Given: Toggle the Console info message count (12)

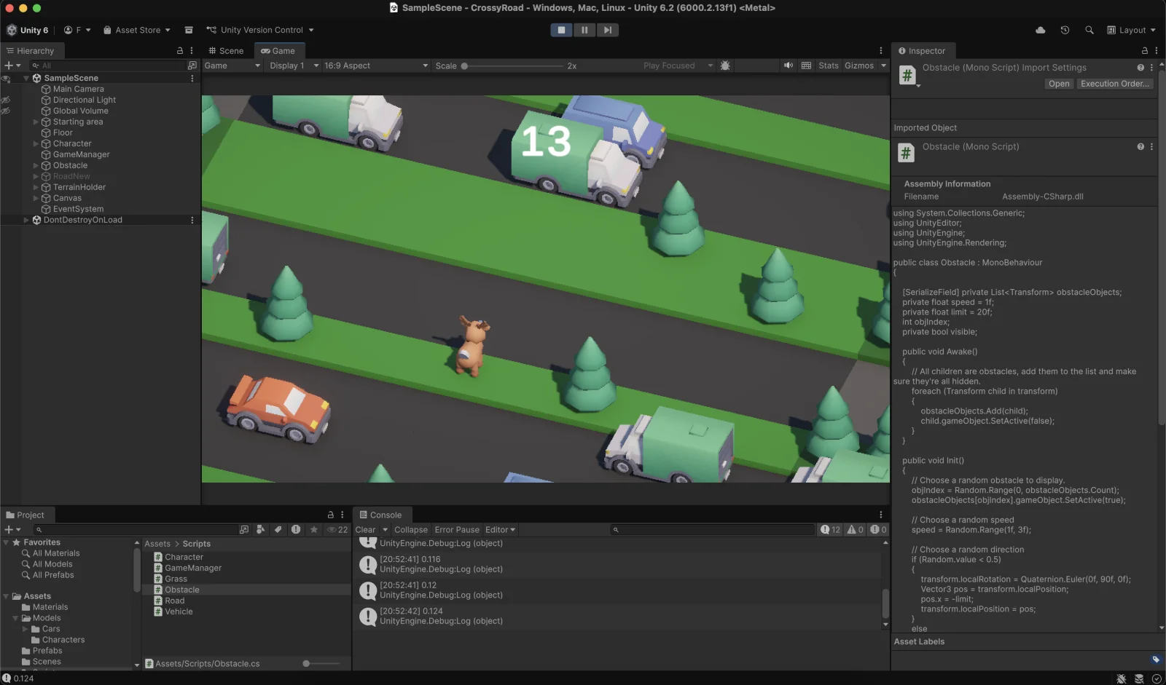Looking at the screenshot, I should click(x=831, y=530).
